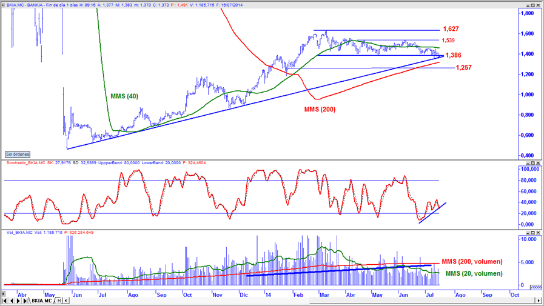Click the Oct month at the axis end
Image resolution: width=544 pixels, height=306 pixels.
click(x=514, y=295)
